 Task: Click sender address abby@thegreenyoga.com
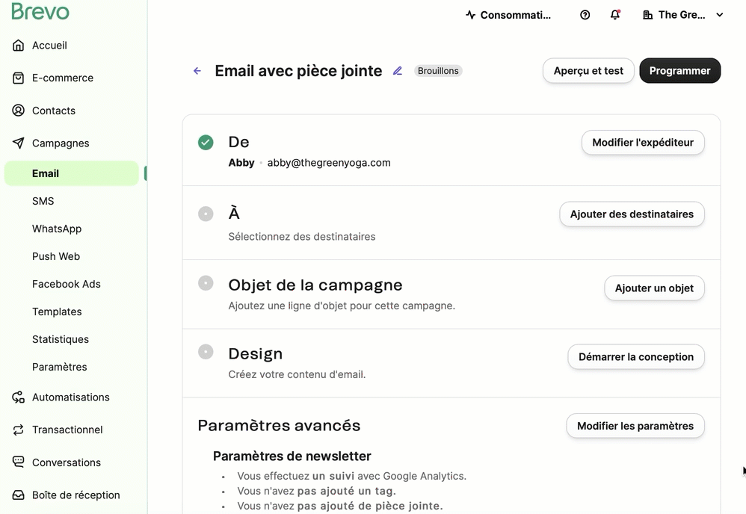tap(329, 163)
